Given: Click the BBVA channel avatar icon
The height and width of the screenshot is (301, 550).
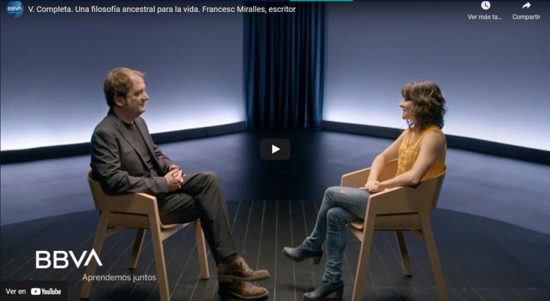Looking at the screenshot, I should 15,9.
